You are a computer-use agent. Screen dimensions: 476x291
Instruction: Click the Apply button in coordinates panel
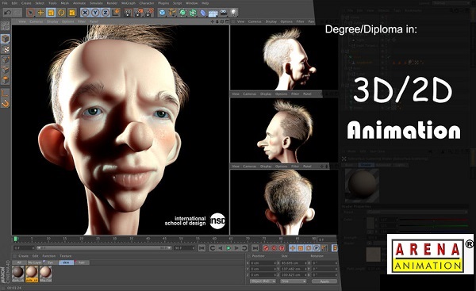tap(324, 281)
